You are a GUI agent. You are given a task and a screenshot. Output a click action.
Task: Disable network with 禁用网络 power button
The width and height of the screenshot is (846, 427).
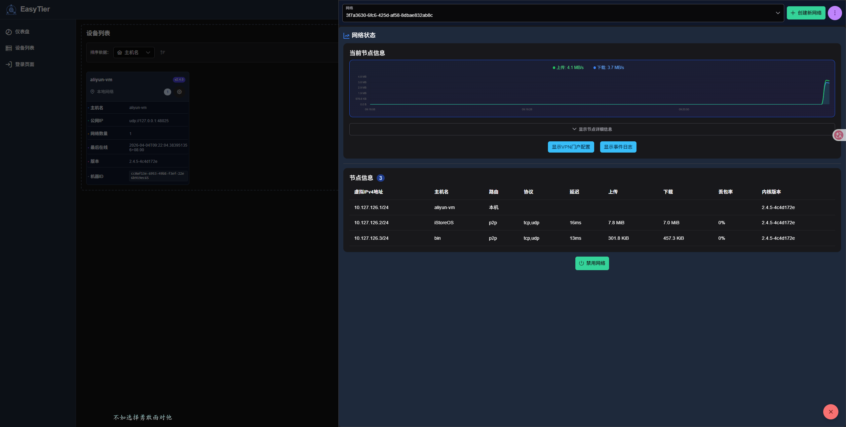click(592, 263)
